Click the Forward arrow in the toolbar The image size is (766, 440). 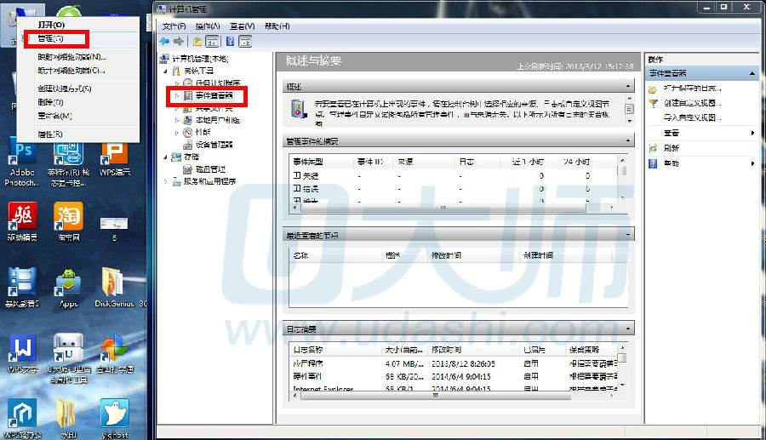point(179,42)
